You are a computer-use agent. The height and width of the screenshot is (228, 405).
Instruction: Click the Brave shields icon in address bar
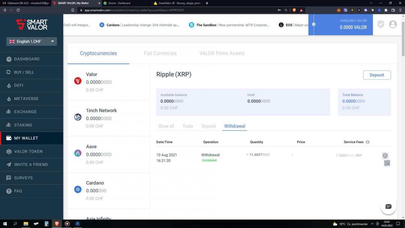pyautogui.click(x=294, y=10)
